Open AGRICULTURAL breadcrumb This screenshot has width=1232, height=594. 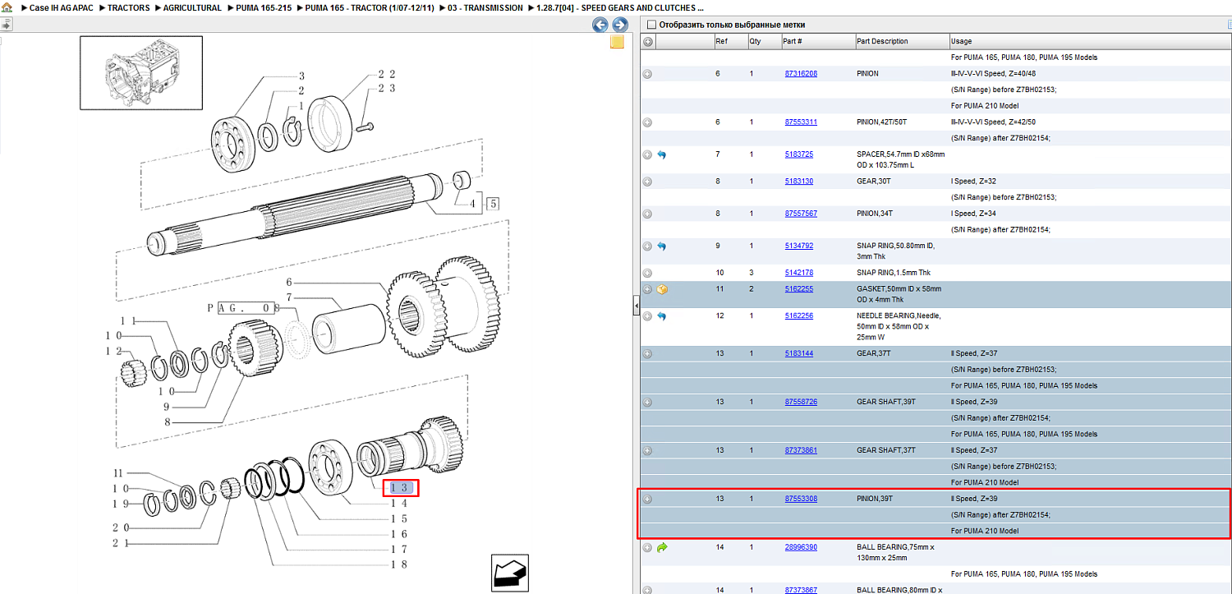(192, 7)
